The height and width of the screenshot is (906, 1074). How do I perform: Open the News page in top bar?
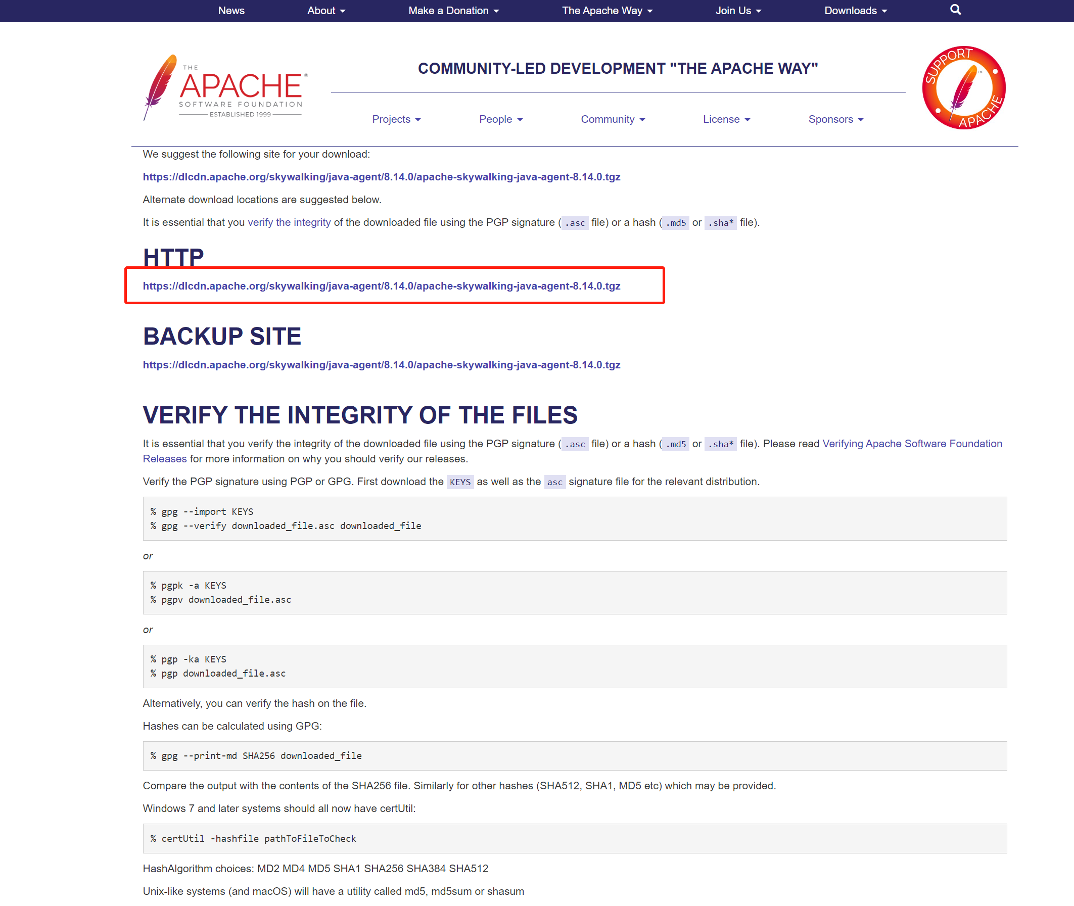[x=231, y=11]
